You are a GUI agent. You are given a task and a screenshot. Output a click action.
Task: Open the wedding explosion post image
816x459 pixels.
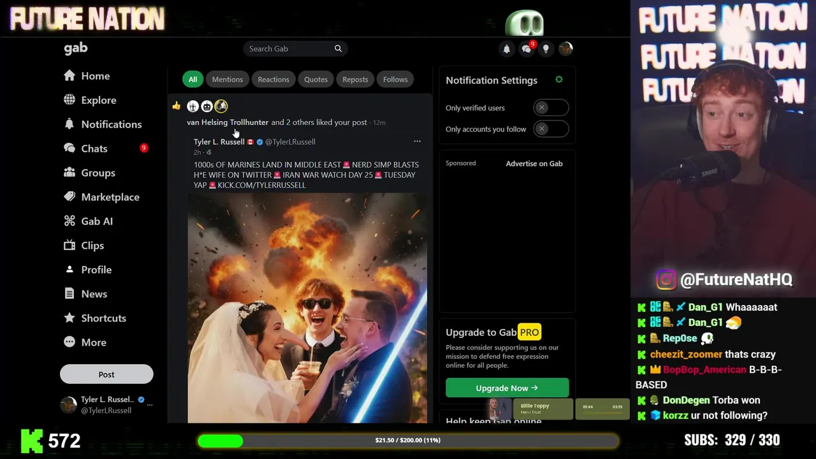click(x=307, y=308)
